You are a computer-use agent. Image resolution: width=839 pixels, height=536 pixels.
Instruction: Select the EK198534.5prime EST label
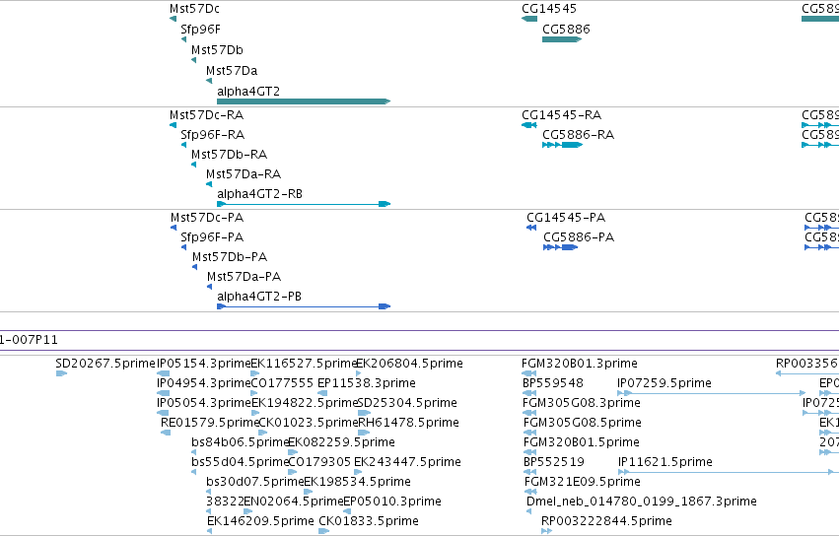click(x=357, y=482)
